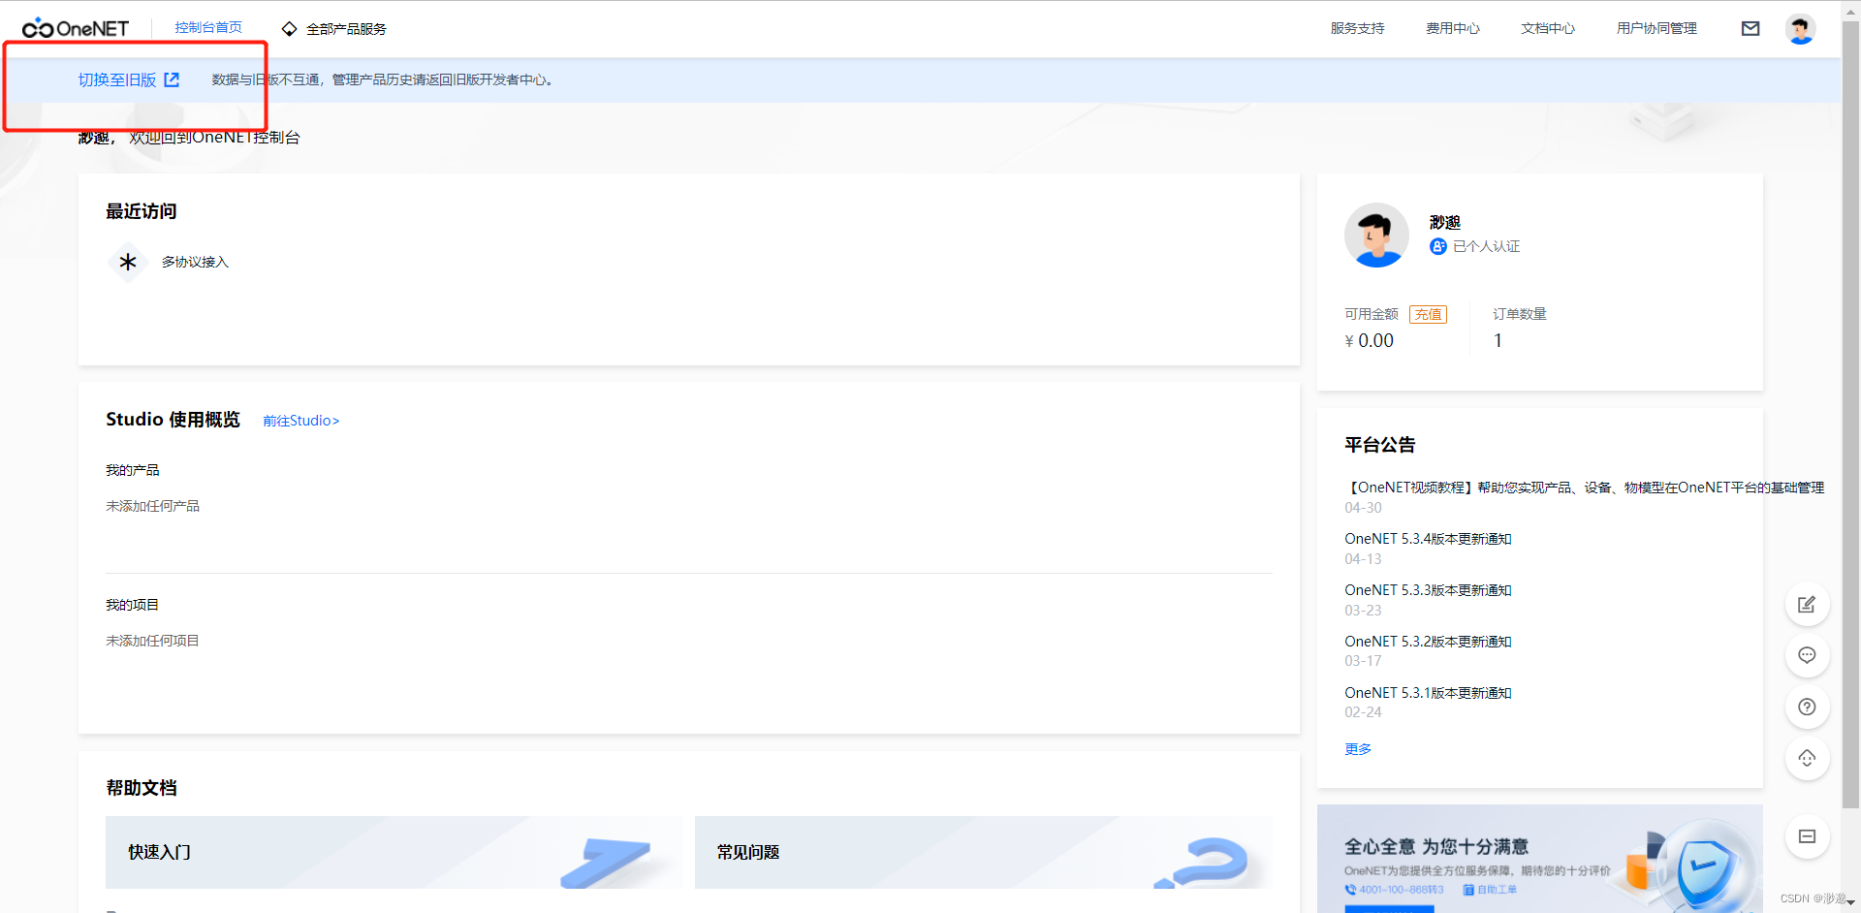
Task: Go to 控制台首页 tab
Action: coord(208,28)
